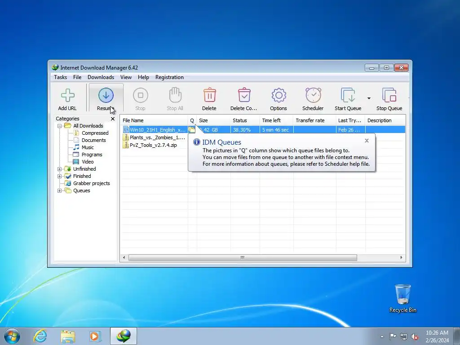The image size is (460, 345).
Task: Expand the Unfinished category node
Action: 60,169
